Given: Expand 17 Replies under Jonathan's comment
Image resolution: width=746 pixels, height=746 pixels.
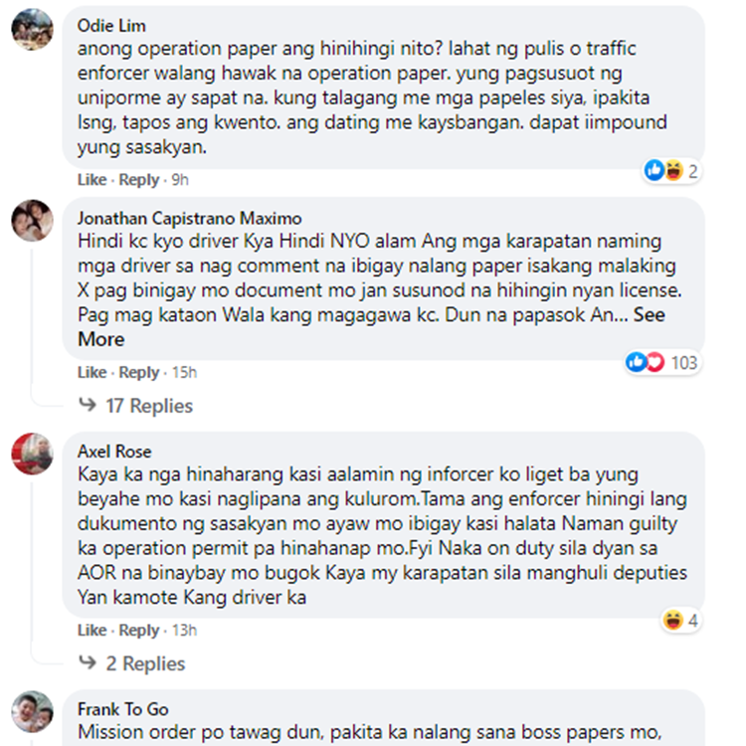Looking at the screenshot, I should pos(135,406).
